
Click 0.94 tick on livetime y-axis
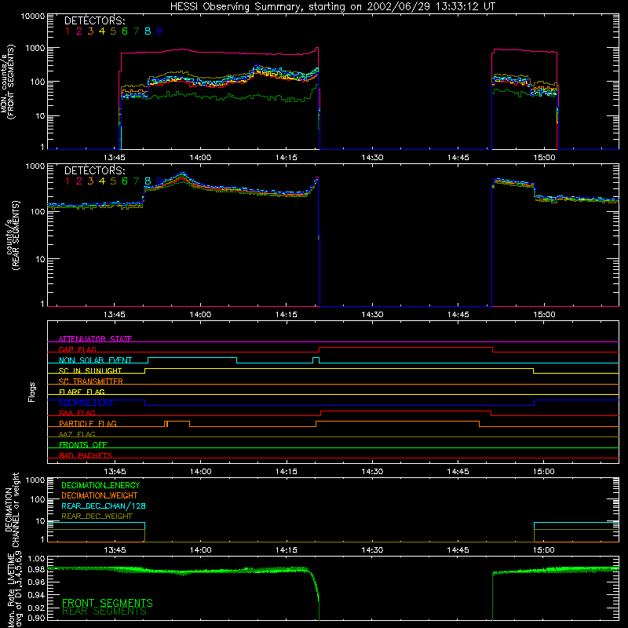36,595
